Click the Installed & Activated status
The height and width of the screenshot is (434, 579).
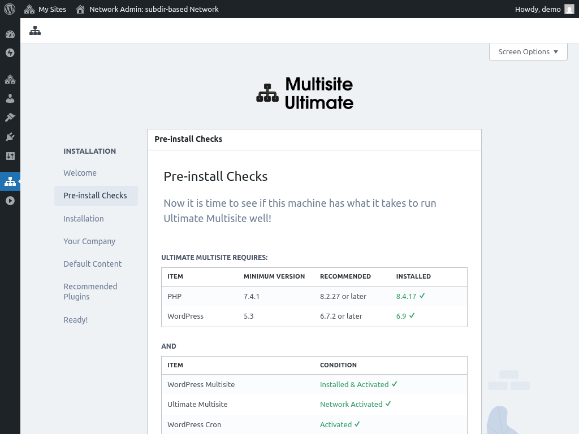pos(354,384)
